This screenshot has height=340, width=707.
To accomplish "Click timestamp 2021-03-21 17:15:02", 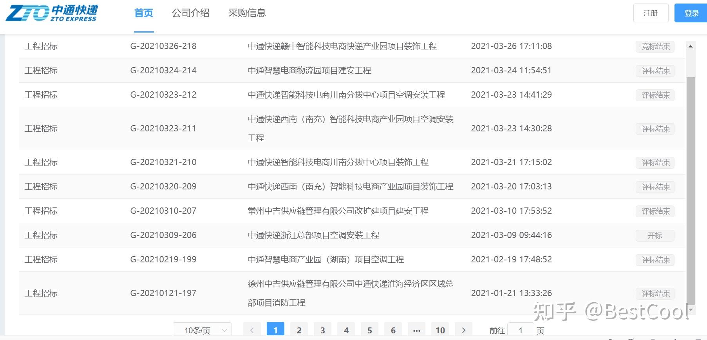I will pos(511,162).
